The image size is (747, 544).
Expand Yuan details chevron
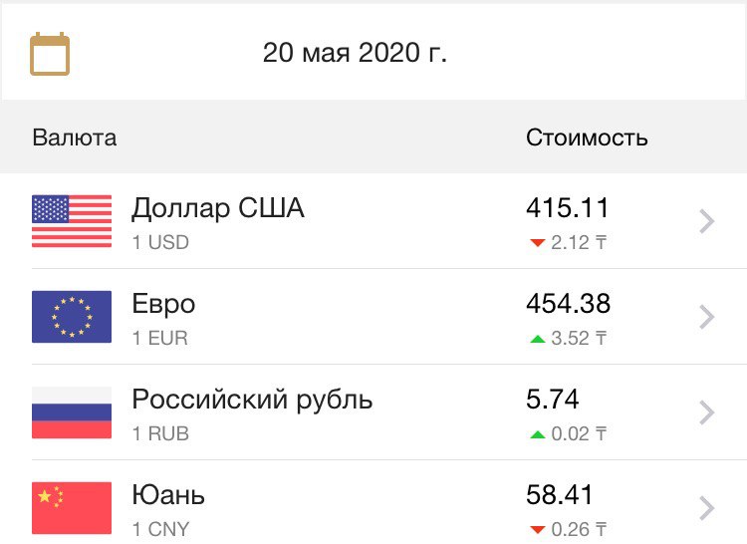click(707, 508)
